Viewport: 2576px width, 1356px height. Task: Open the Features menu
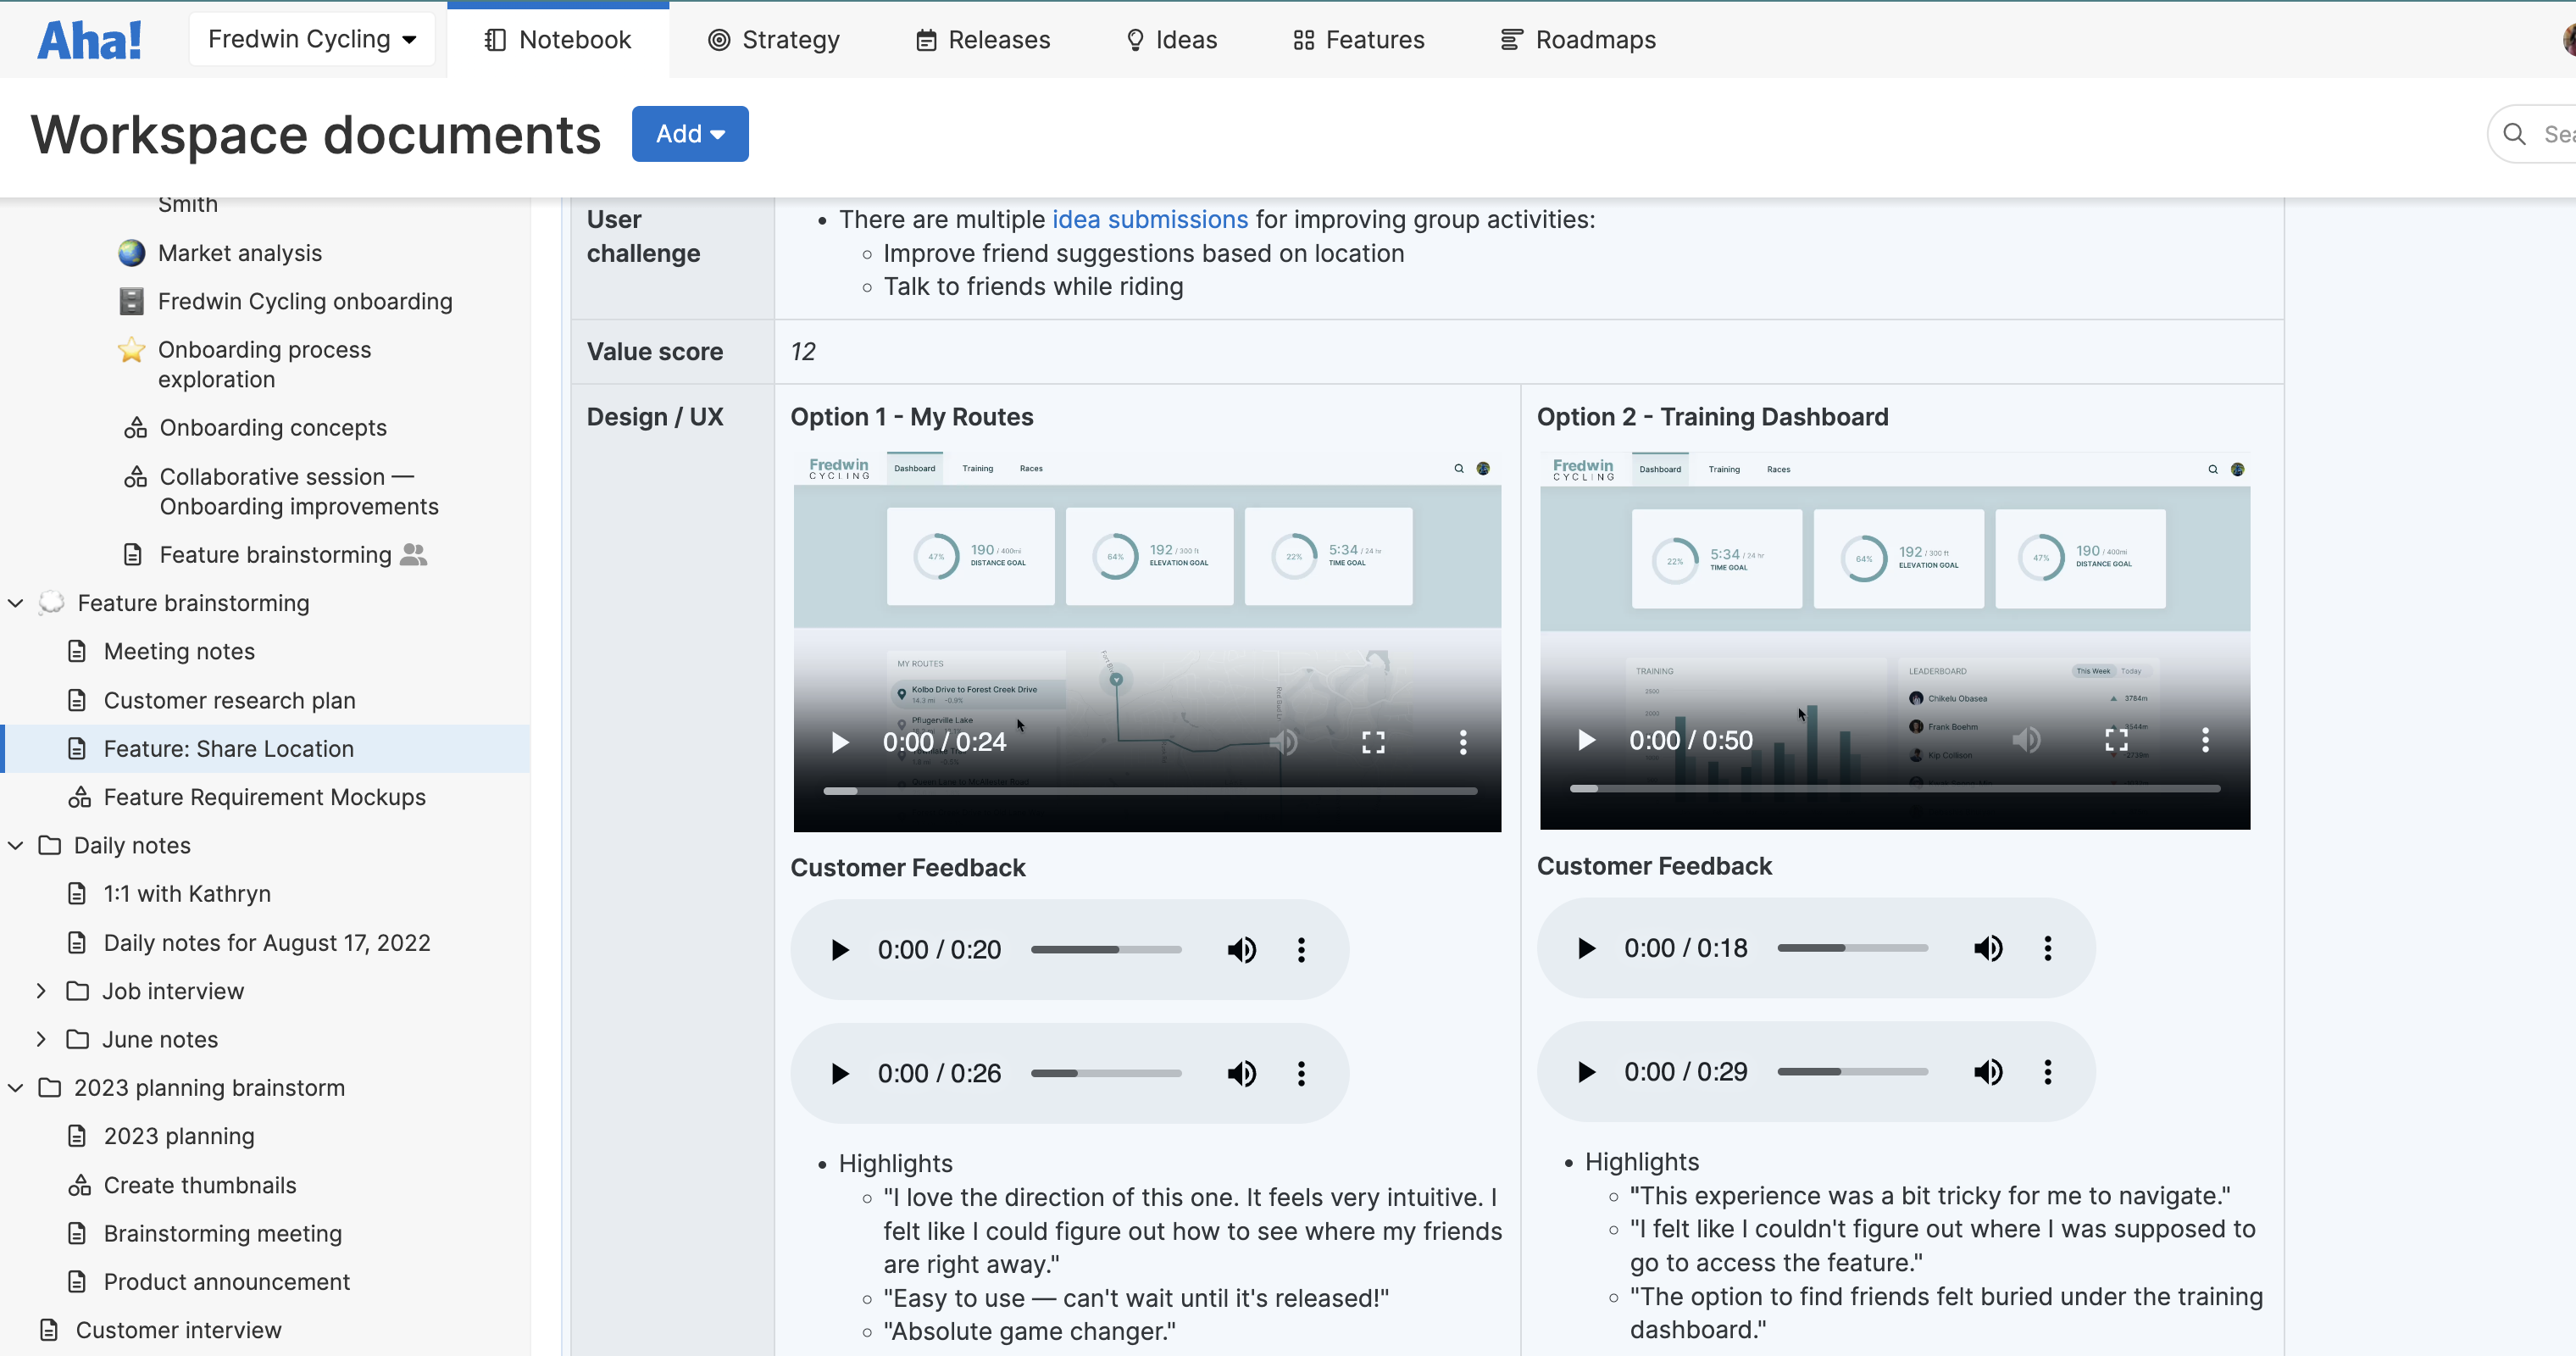[1358, 40]
